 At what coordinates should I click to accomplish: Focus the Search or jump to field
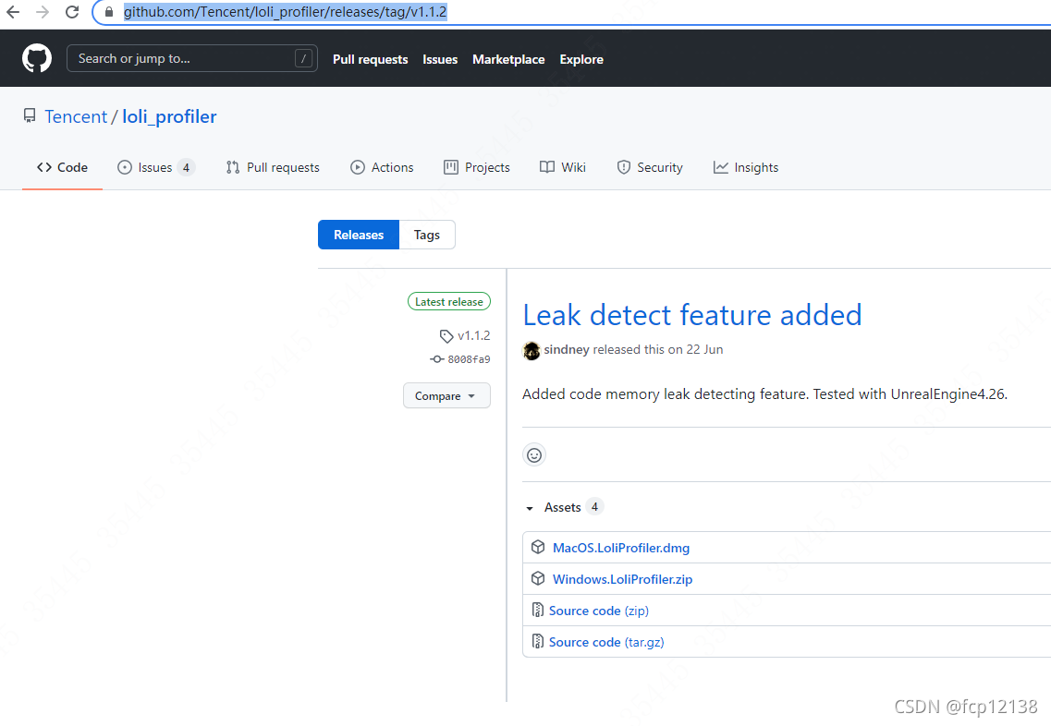pos(191,58)
